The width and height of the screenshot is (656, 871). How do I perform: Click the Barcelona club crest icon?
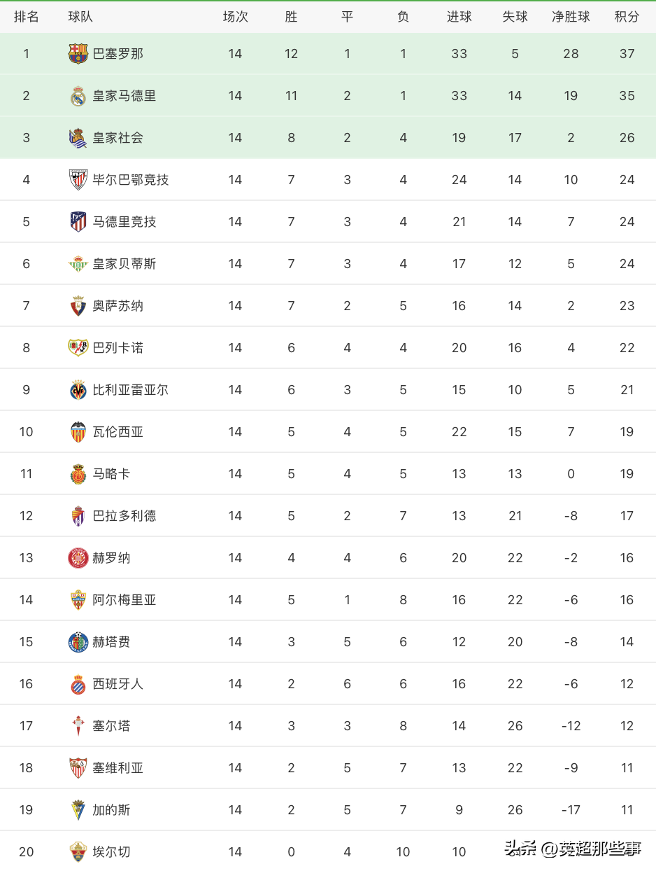coord(78,54)
